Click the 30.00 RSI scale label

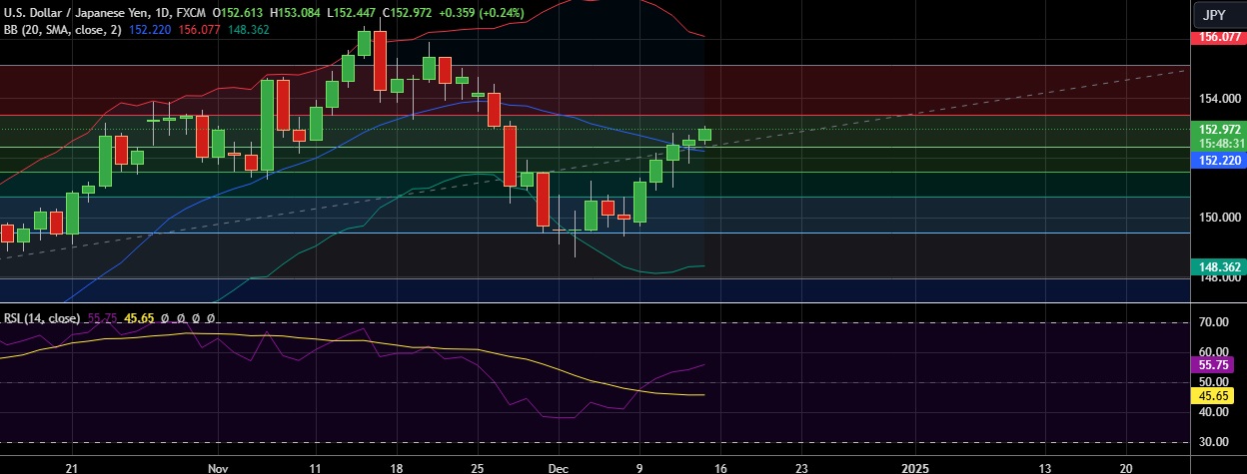point(1216,441)
